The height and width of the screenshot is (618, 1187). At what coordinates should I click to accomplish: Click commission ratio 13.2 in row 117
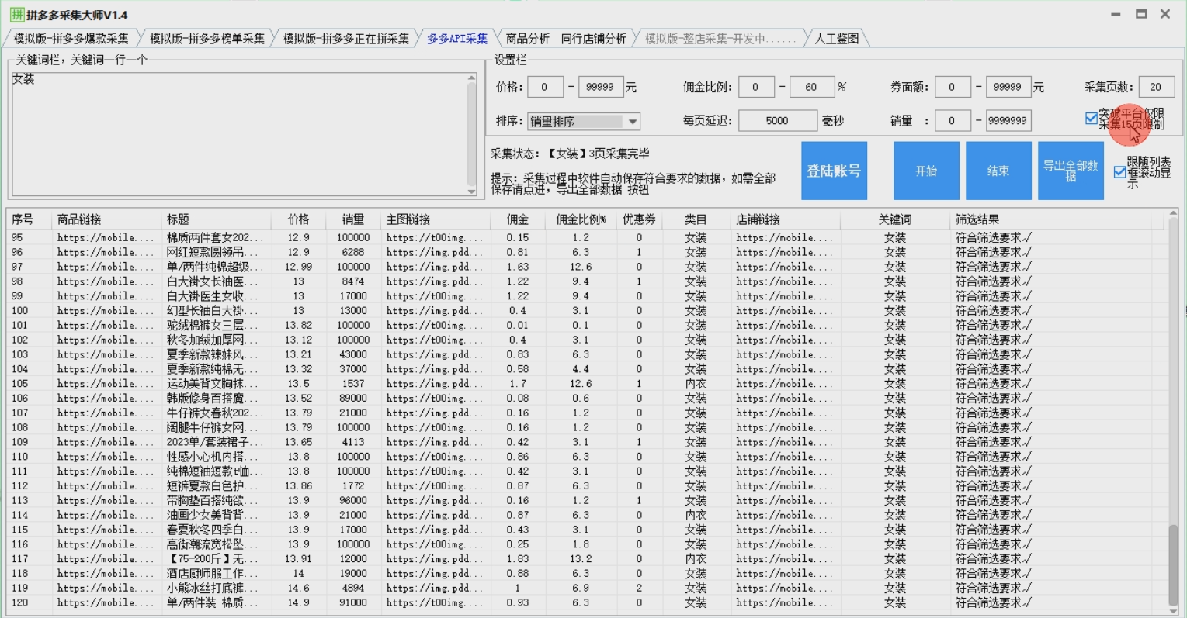(581, 558)
